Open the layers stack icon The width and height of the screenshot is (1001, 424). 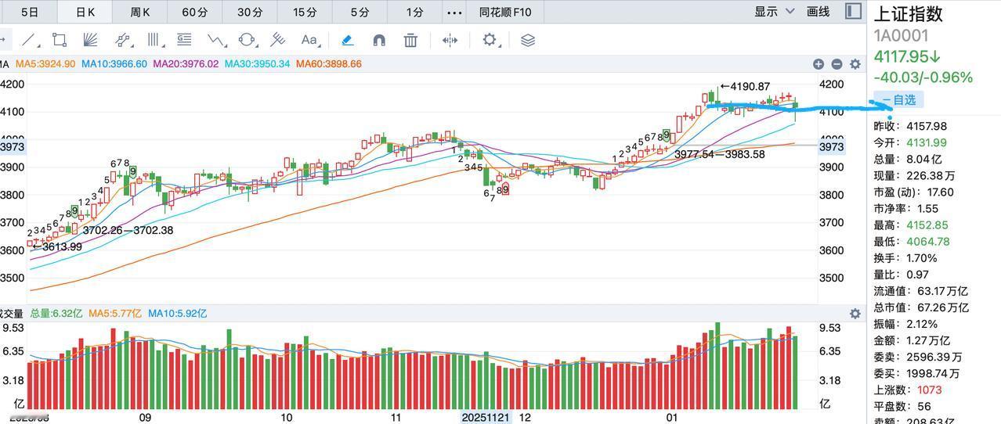click(527, 40)
